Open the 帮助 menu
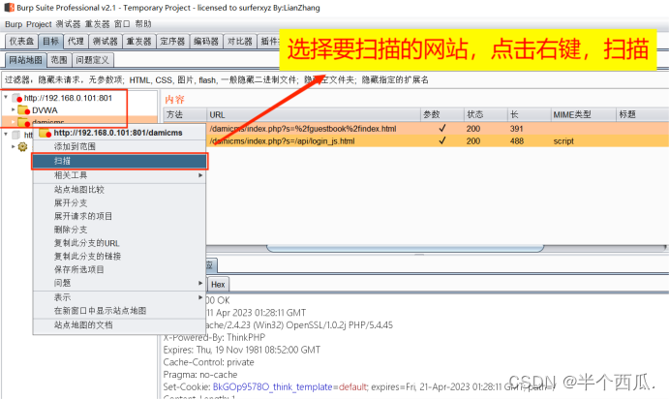Viewport: 669px width, 400px height. click(143, 24)
